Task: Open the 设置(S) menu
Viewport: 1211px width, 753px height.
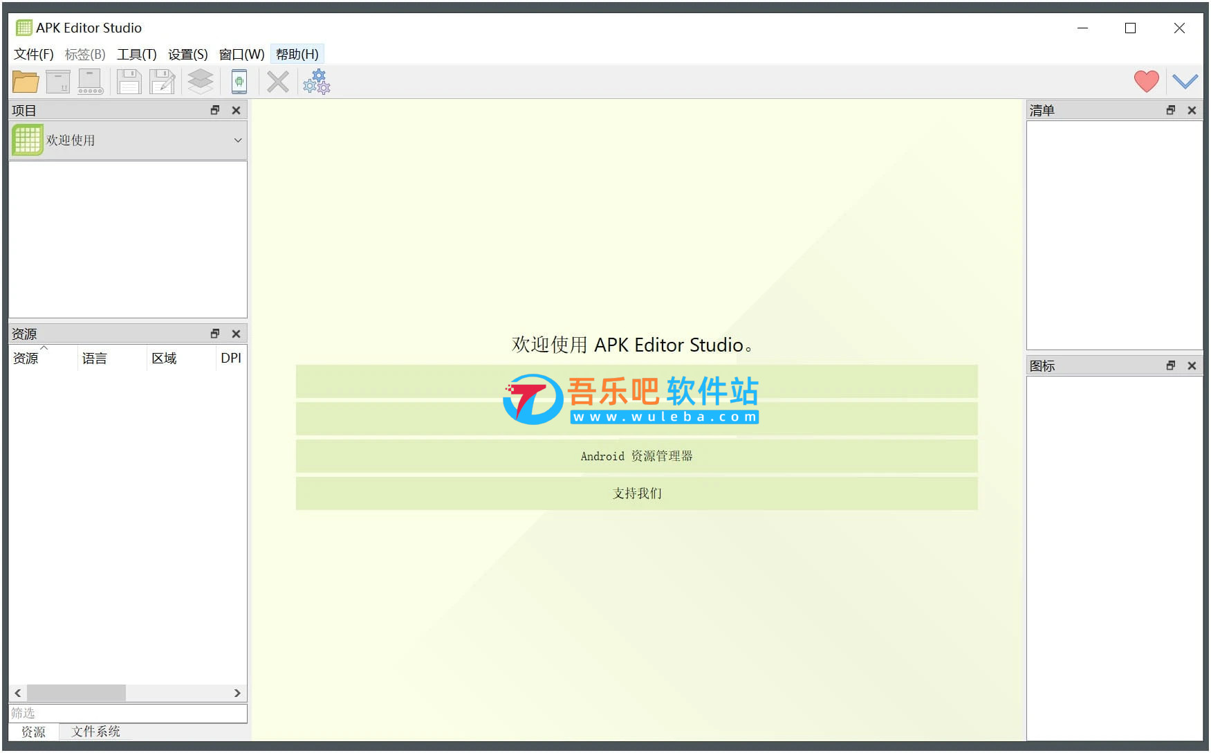Action: tap(188, 54)
